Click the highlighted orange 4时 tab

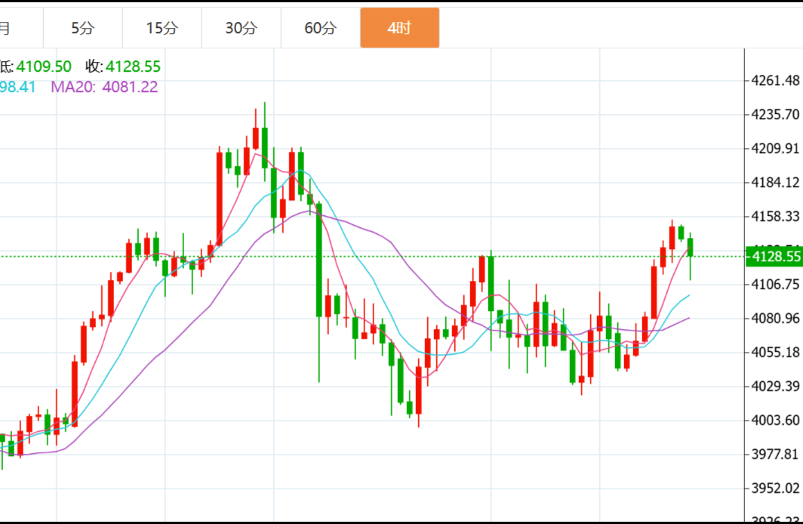pyautogui.click(x=399, y=28)
